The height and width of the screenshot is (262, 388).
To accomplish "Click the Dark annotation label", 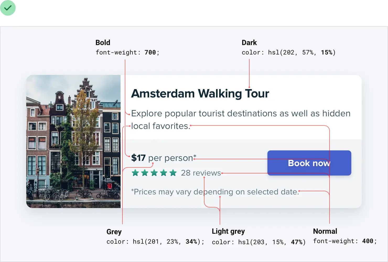I will pyautogui.click(x=249, y=43).
